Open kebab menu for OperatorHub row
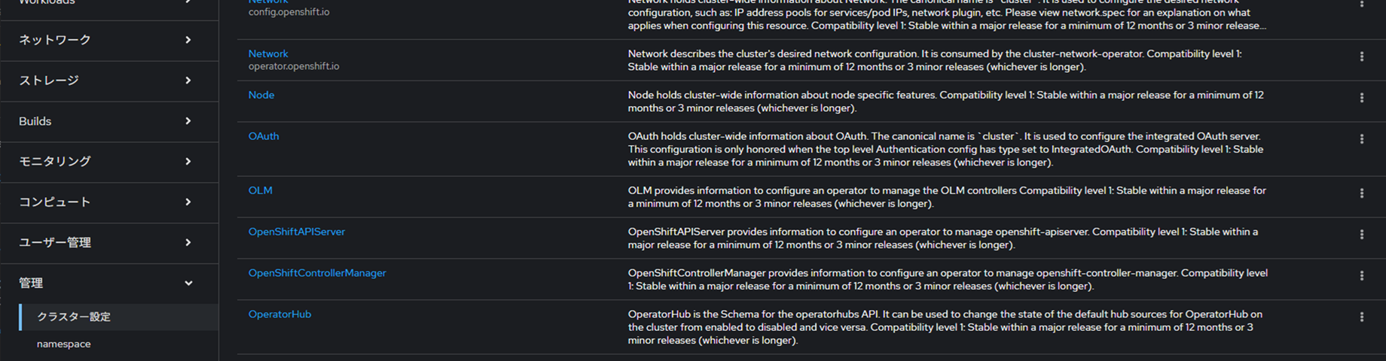 (1361, 317)
